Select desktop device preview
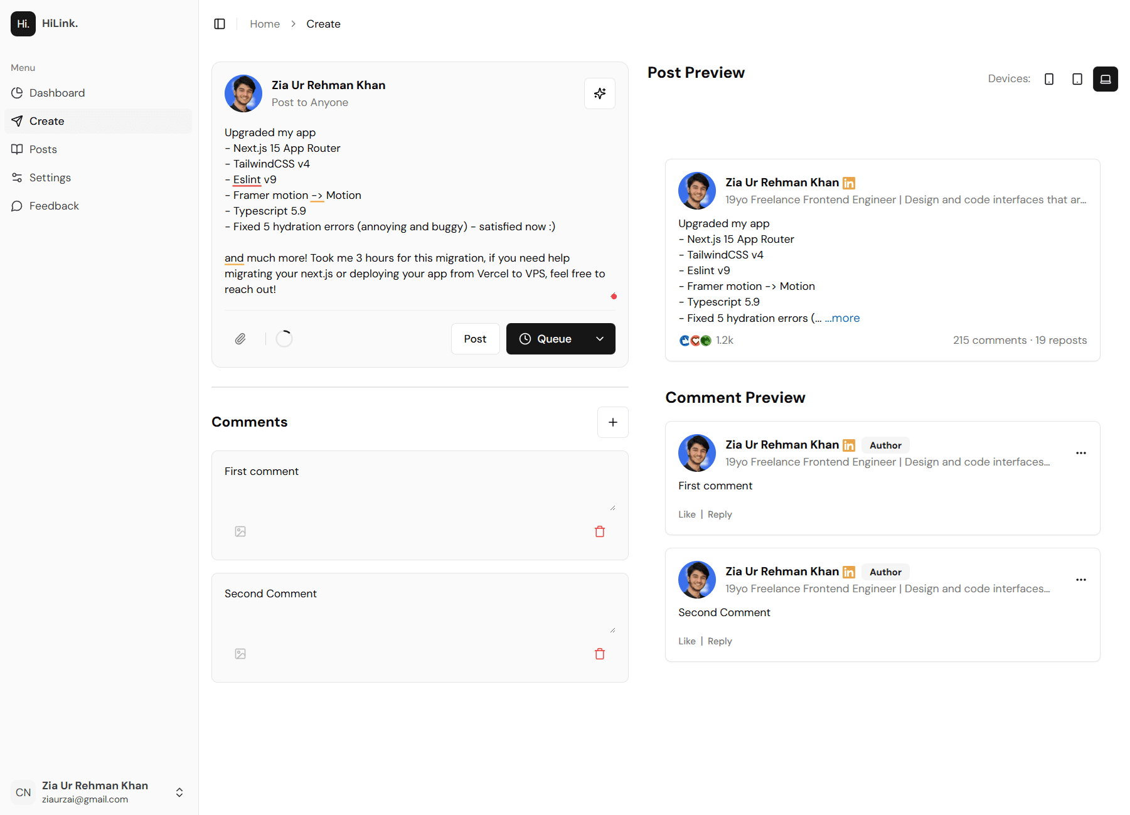The image size is (1130, 815). click(x=1105, y=79)
